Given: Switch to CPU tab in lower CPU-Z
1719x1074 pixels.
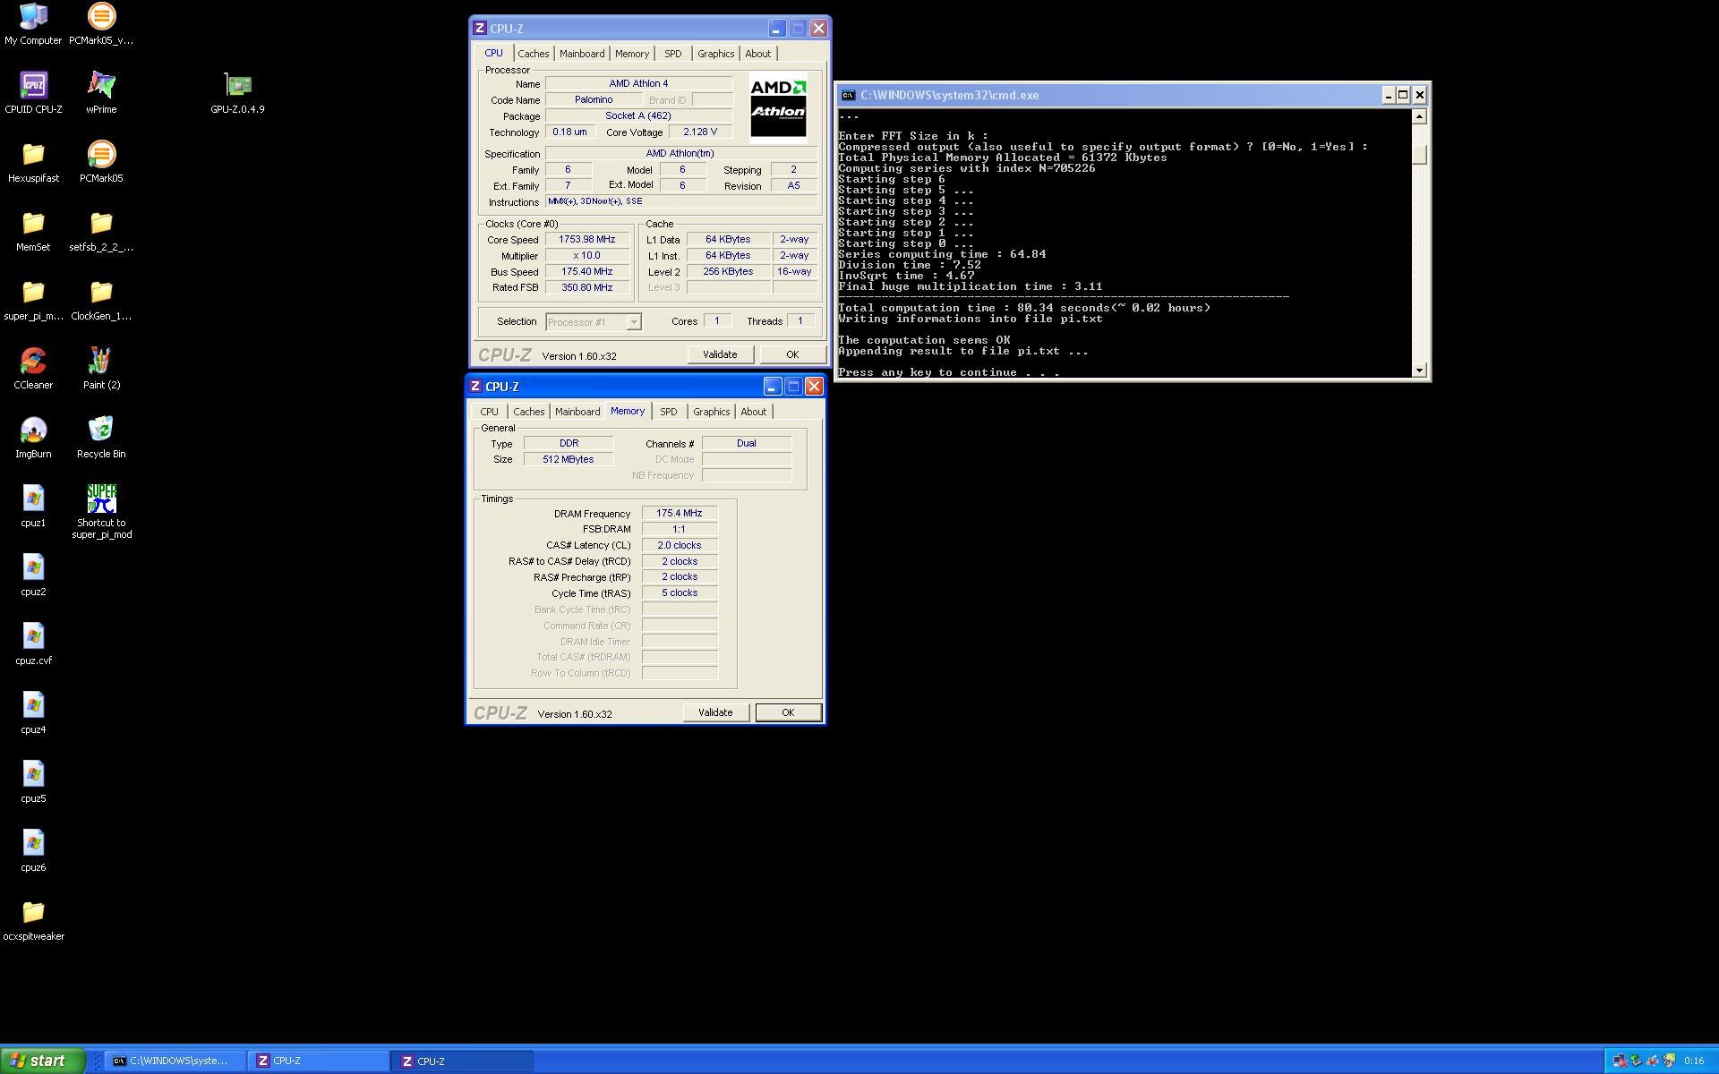Looking at the screenshot, I should [x=489, y=412].
